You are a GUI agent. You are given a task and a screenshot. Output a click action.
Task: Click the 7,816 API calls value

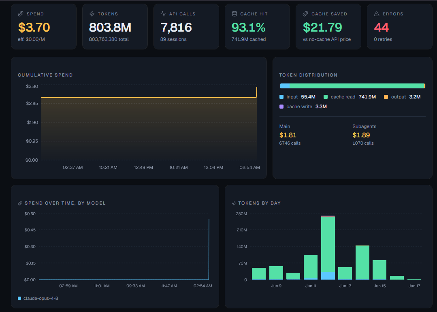tap(176, 27)
